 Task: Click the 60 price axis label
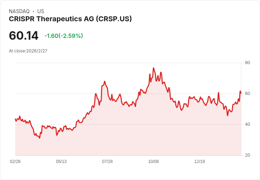[x=247, y=94]
